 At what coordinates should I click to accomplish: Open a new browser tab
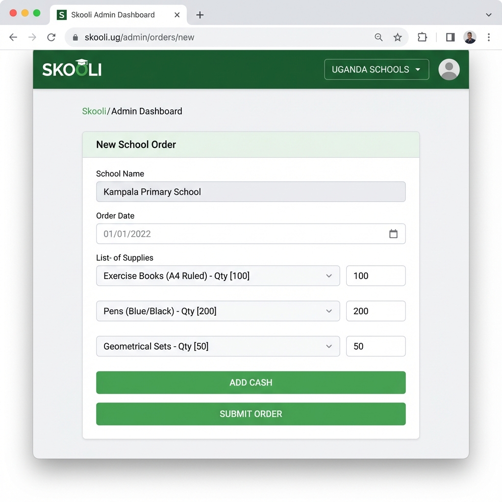pyautogui.click(x=200, y=15)
